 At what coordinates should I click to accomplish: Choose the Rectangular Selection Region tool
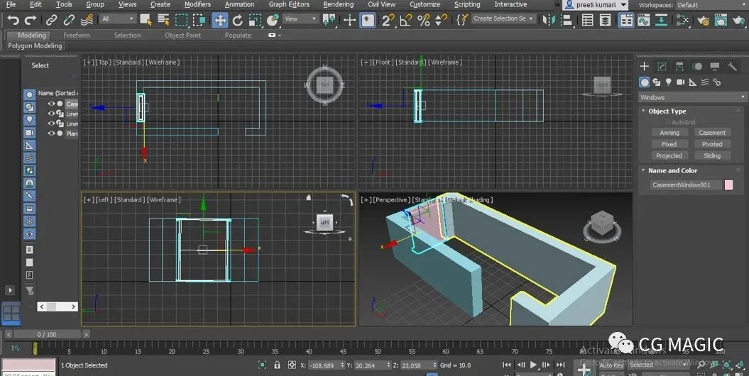[x=181, y=20]
